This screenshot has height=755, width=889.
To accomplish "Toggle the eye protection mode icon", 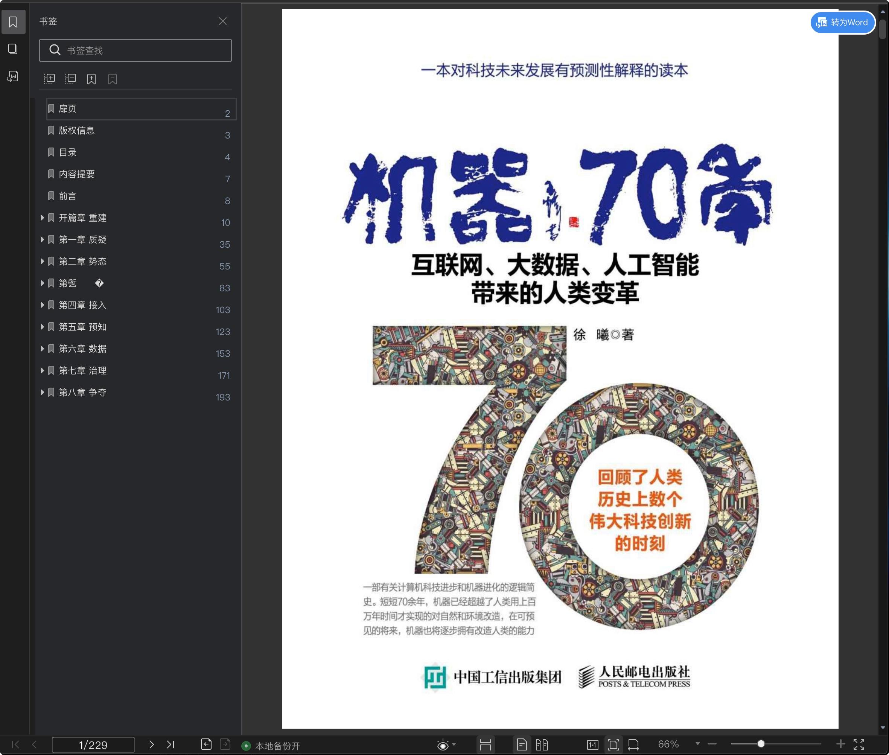I will [443, 745].
